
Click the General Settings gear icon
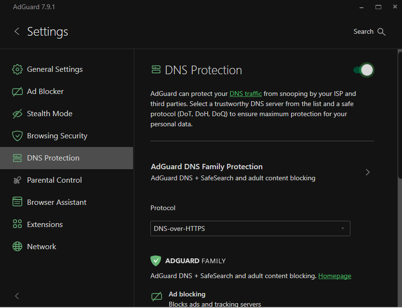click(17, 69)
